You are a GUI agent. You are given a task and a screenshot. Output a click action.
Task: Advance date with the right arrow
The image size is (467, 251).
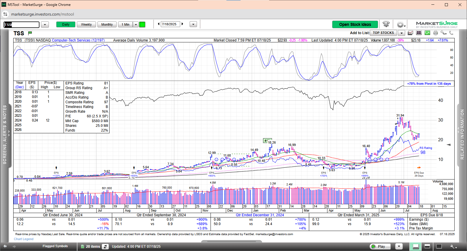point(183,24)
